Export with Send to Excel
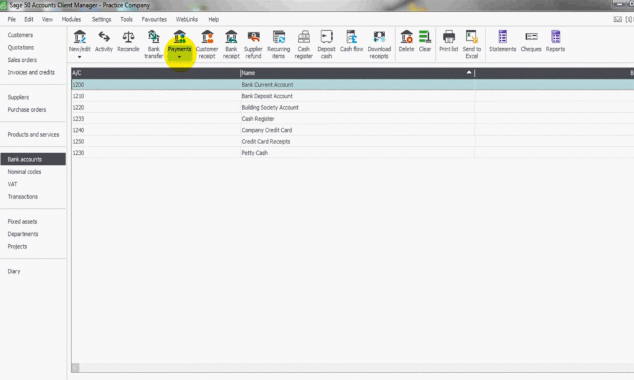This screenshot has height=380, width=634. 472,44
